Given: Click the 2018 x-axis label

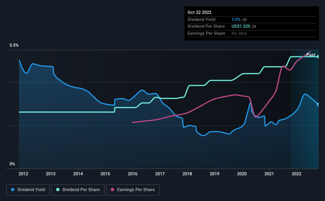Looking at the screenshot, I should coord(187,174).
